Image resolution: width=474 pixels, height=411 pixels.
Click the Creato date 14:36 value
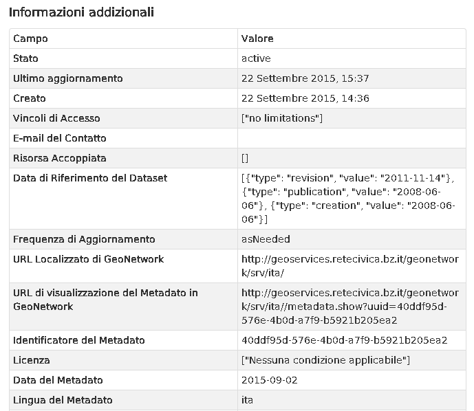pyautogui.click(x=305, y=98)
